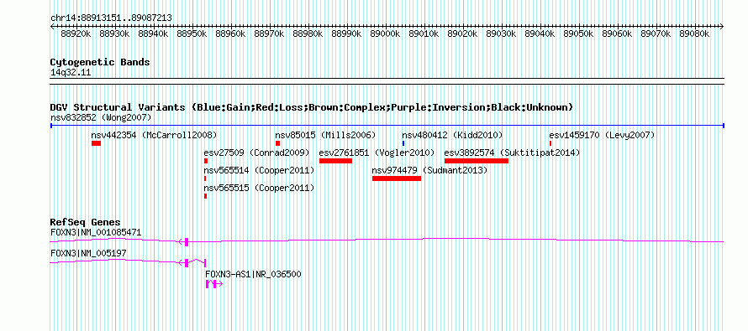Viewport: 748px width, 331px height.
Task: Select the nsv85015 (Mills2006) variant label
Action: [325, 136]
